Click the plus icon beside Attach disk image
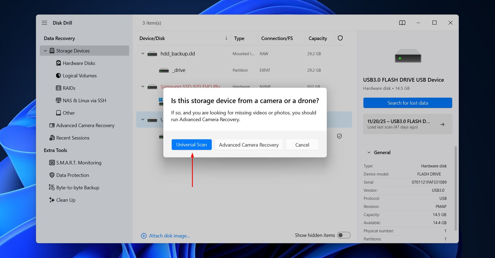 tap(144, 236)
